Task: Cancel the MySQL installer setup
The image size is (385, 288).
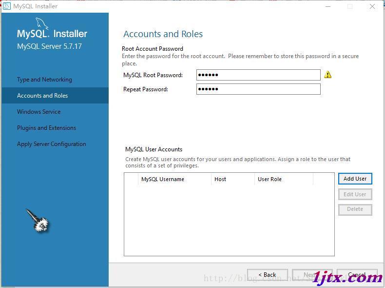Action: coord(357,275)
